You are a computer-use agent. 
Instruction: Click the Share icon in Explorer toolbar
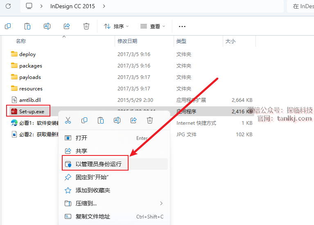67,26
